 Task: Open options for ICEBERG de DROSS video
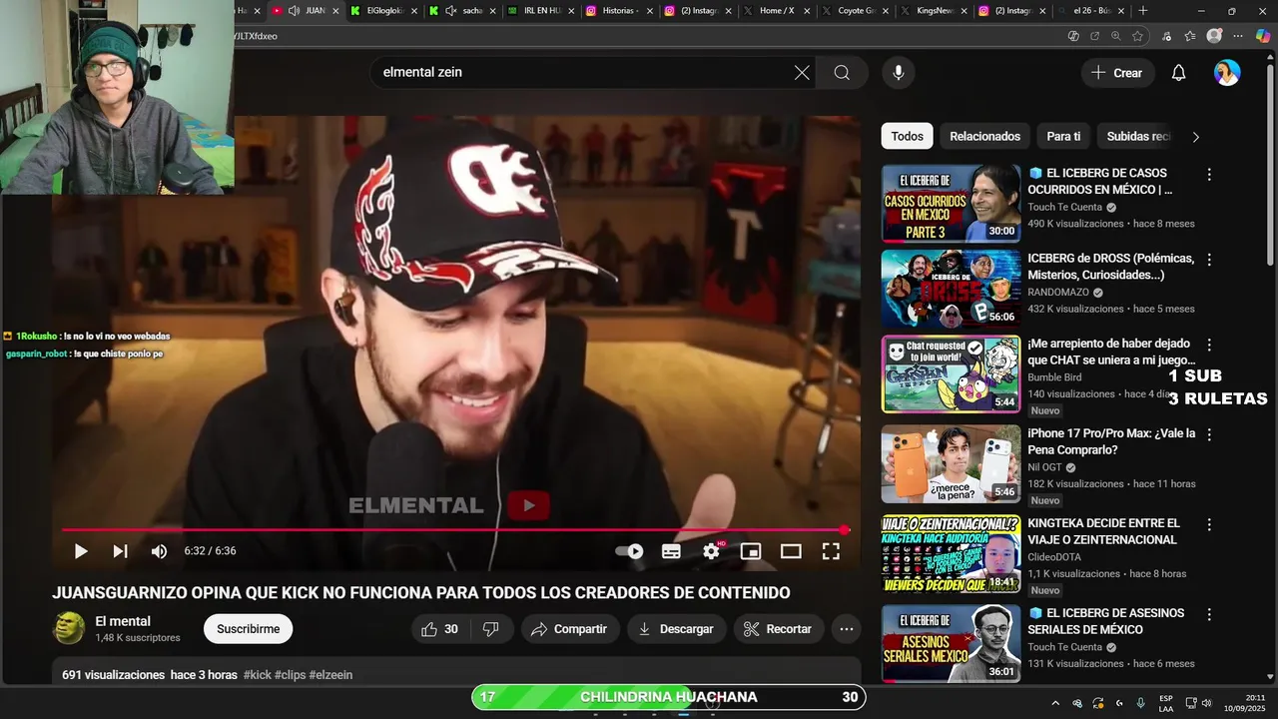(1209, 260)
